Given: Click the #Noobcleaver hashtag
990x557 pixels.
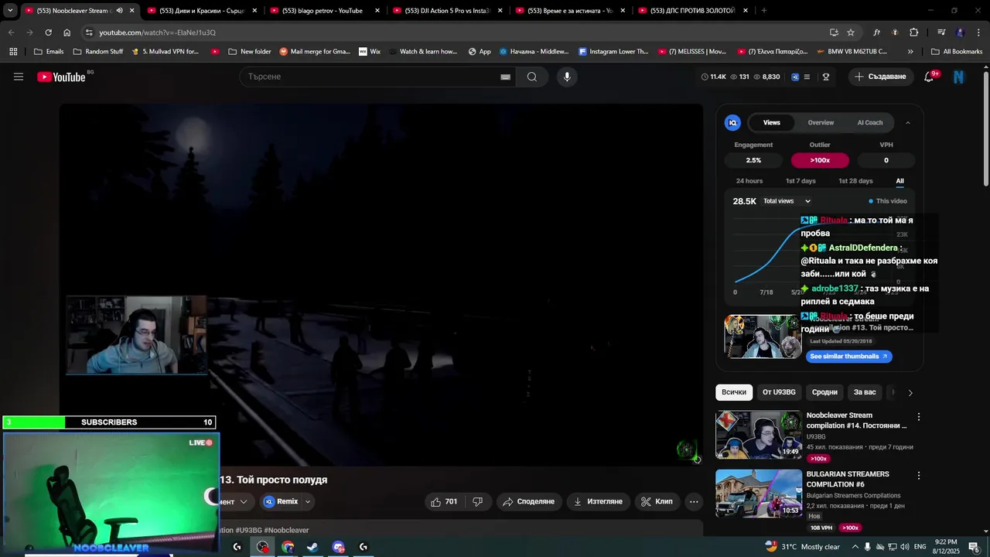Looking at the screenshot, I should pos(286,530).
